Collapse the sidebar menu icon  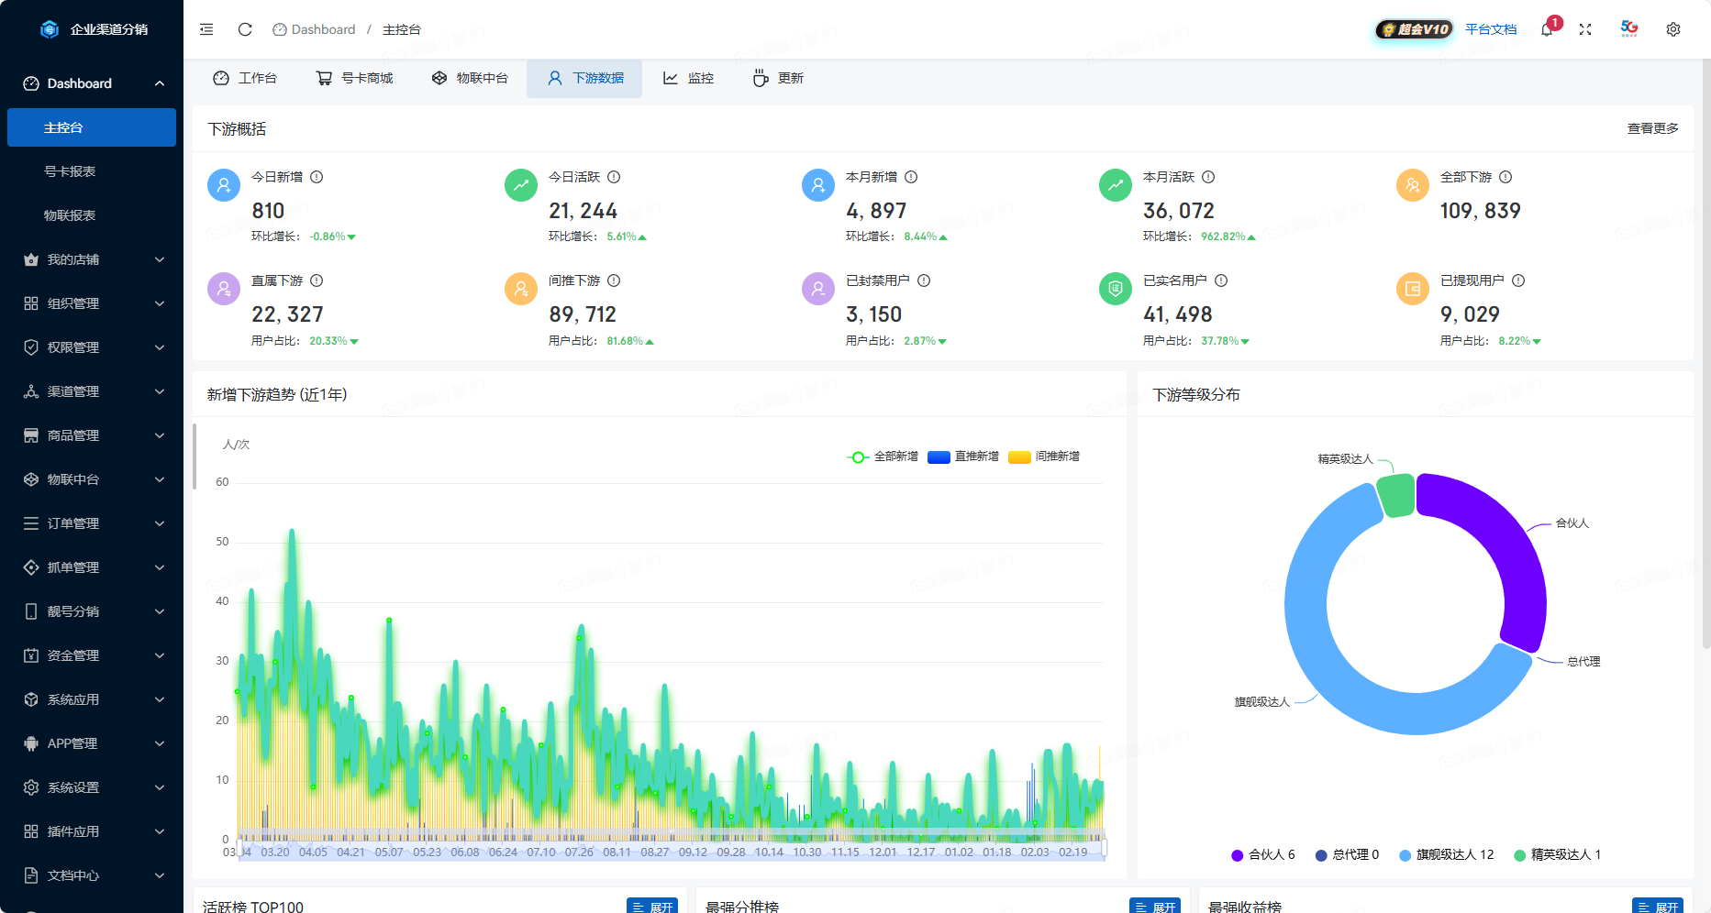pyautogui.click(x=206, y=29)
